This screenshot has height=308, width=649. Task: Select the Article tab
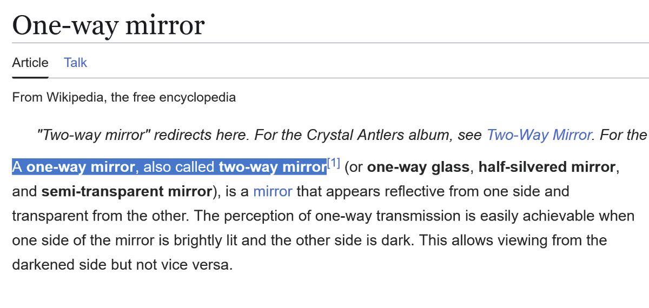pos(30,63)
